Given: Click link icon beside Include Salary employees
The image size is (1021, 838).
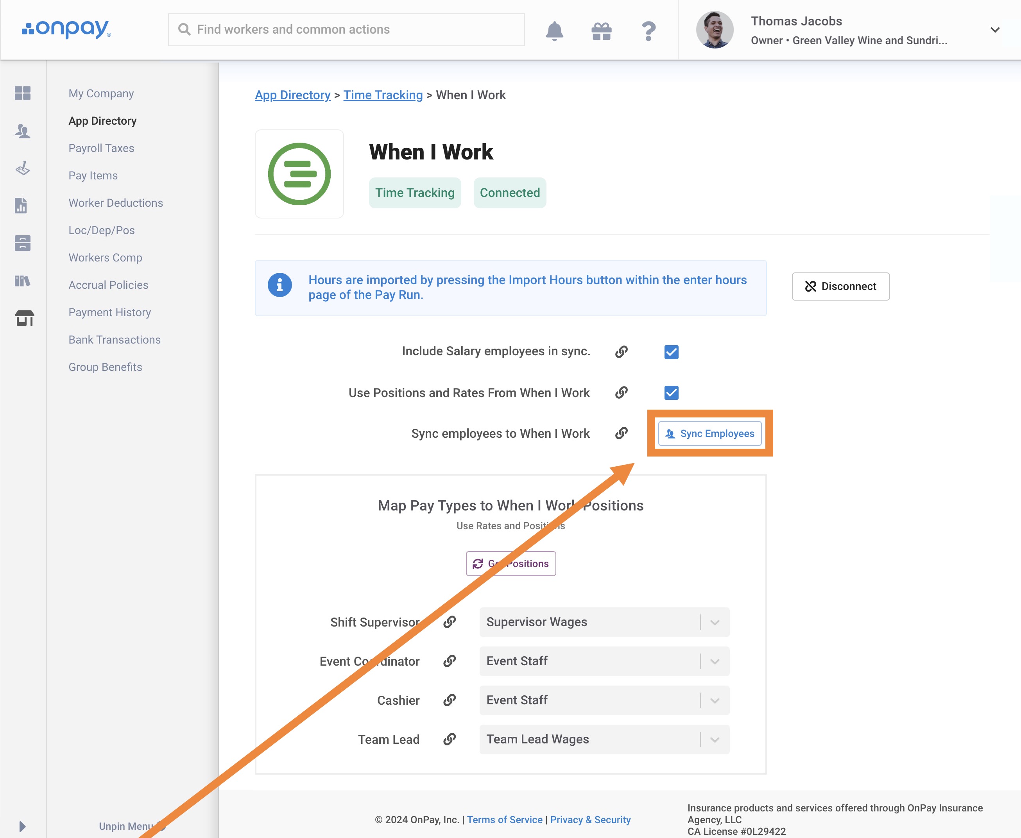Looking at the screenshot, I should point(621,352).
